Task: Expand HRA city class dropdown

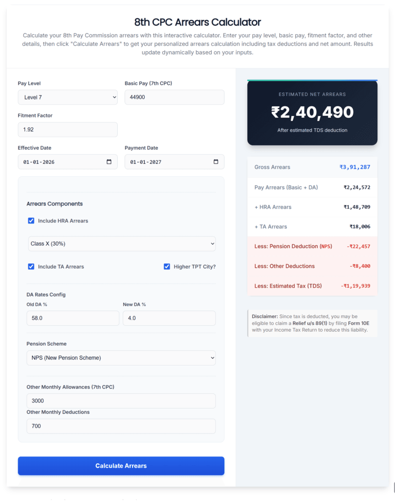Action: point(121,244)
